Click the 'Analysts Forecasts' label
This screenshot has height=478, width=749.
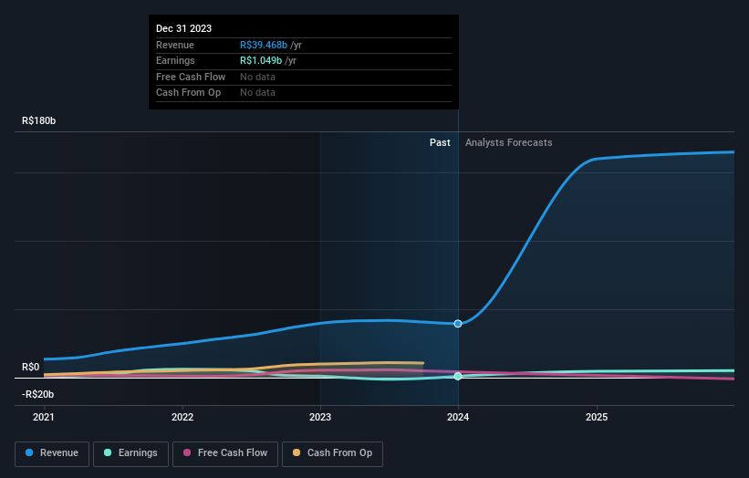click(x=509, y=143)
